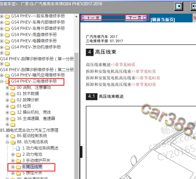
Task: Expand the GS4 PHEV-底盘维修手册 node
Action: click(2, 35)
